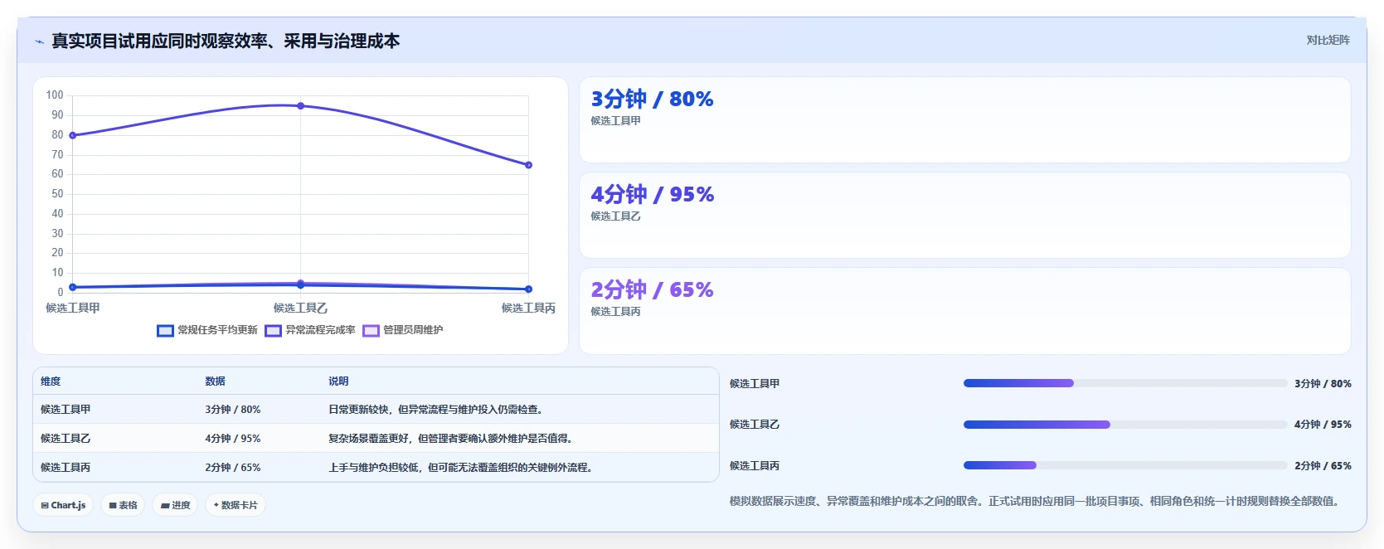Click the 对比矩阵 label in header
Screen dimensions: 1384x549
click(1328, 40)
